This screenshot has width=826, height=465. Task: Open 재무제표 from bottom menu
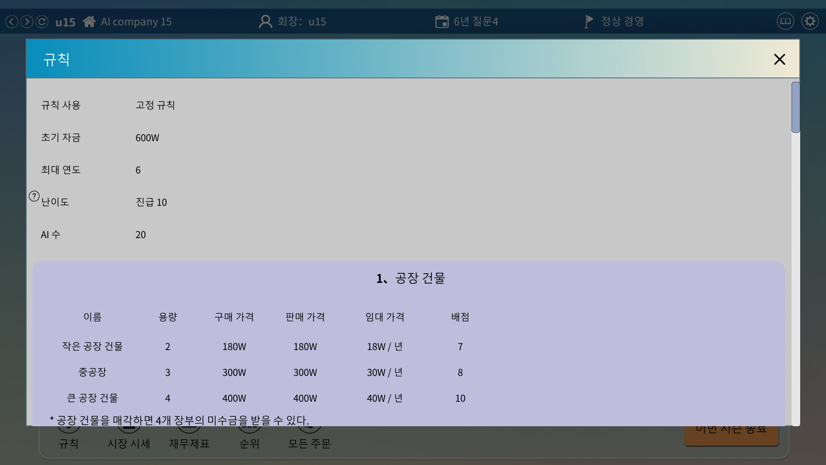(189, 443)
